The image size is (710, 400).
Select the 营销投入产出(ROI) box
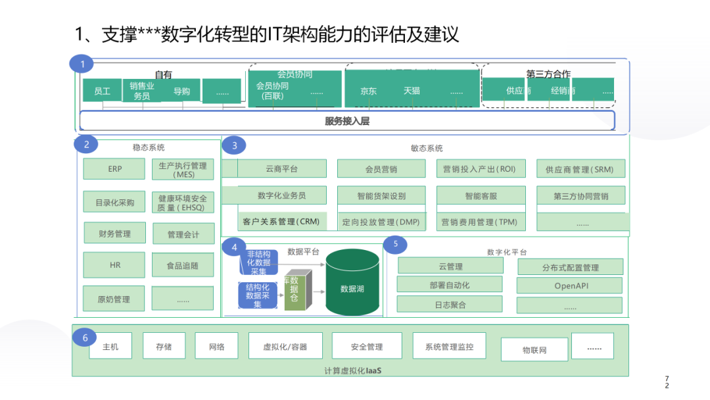point(481,168)
